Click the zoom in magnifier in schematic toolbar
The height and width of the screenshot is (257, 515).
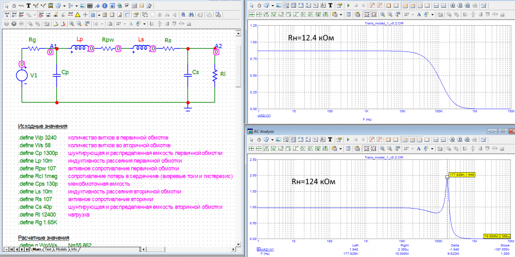(73, 24)
